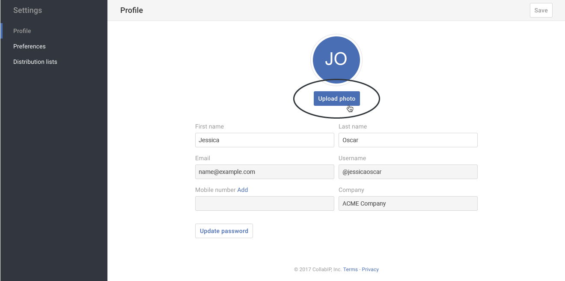Select the Company field showing ACME Company
Viewport: 565px width, 281px height.
tap(407, 203)
